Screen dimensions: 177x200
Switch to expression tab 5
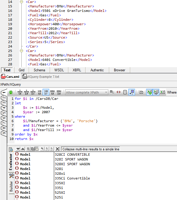click(4, 113)
